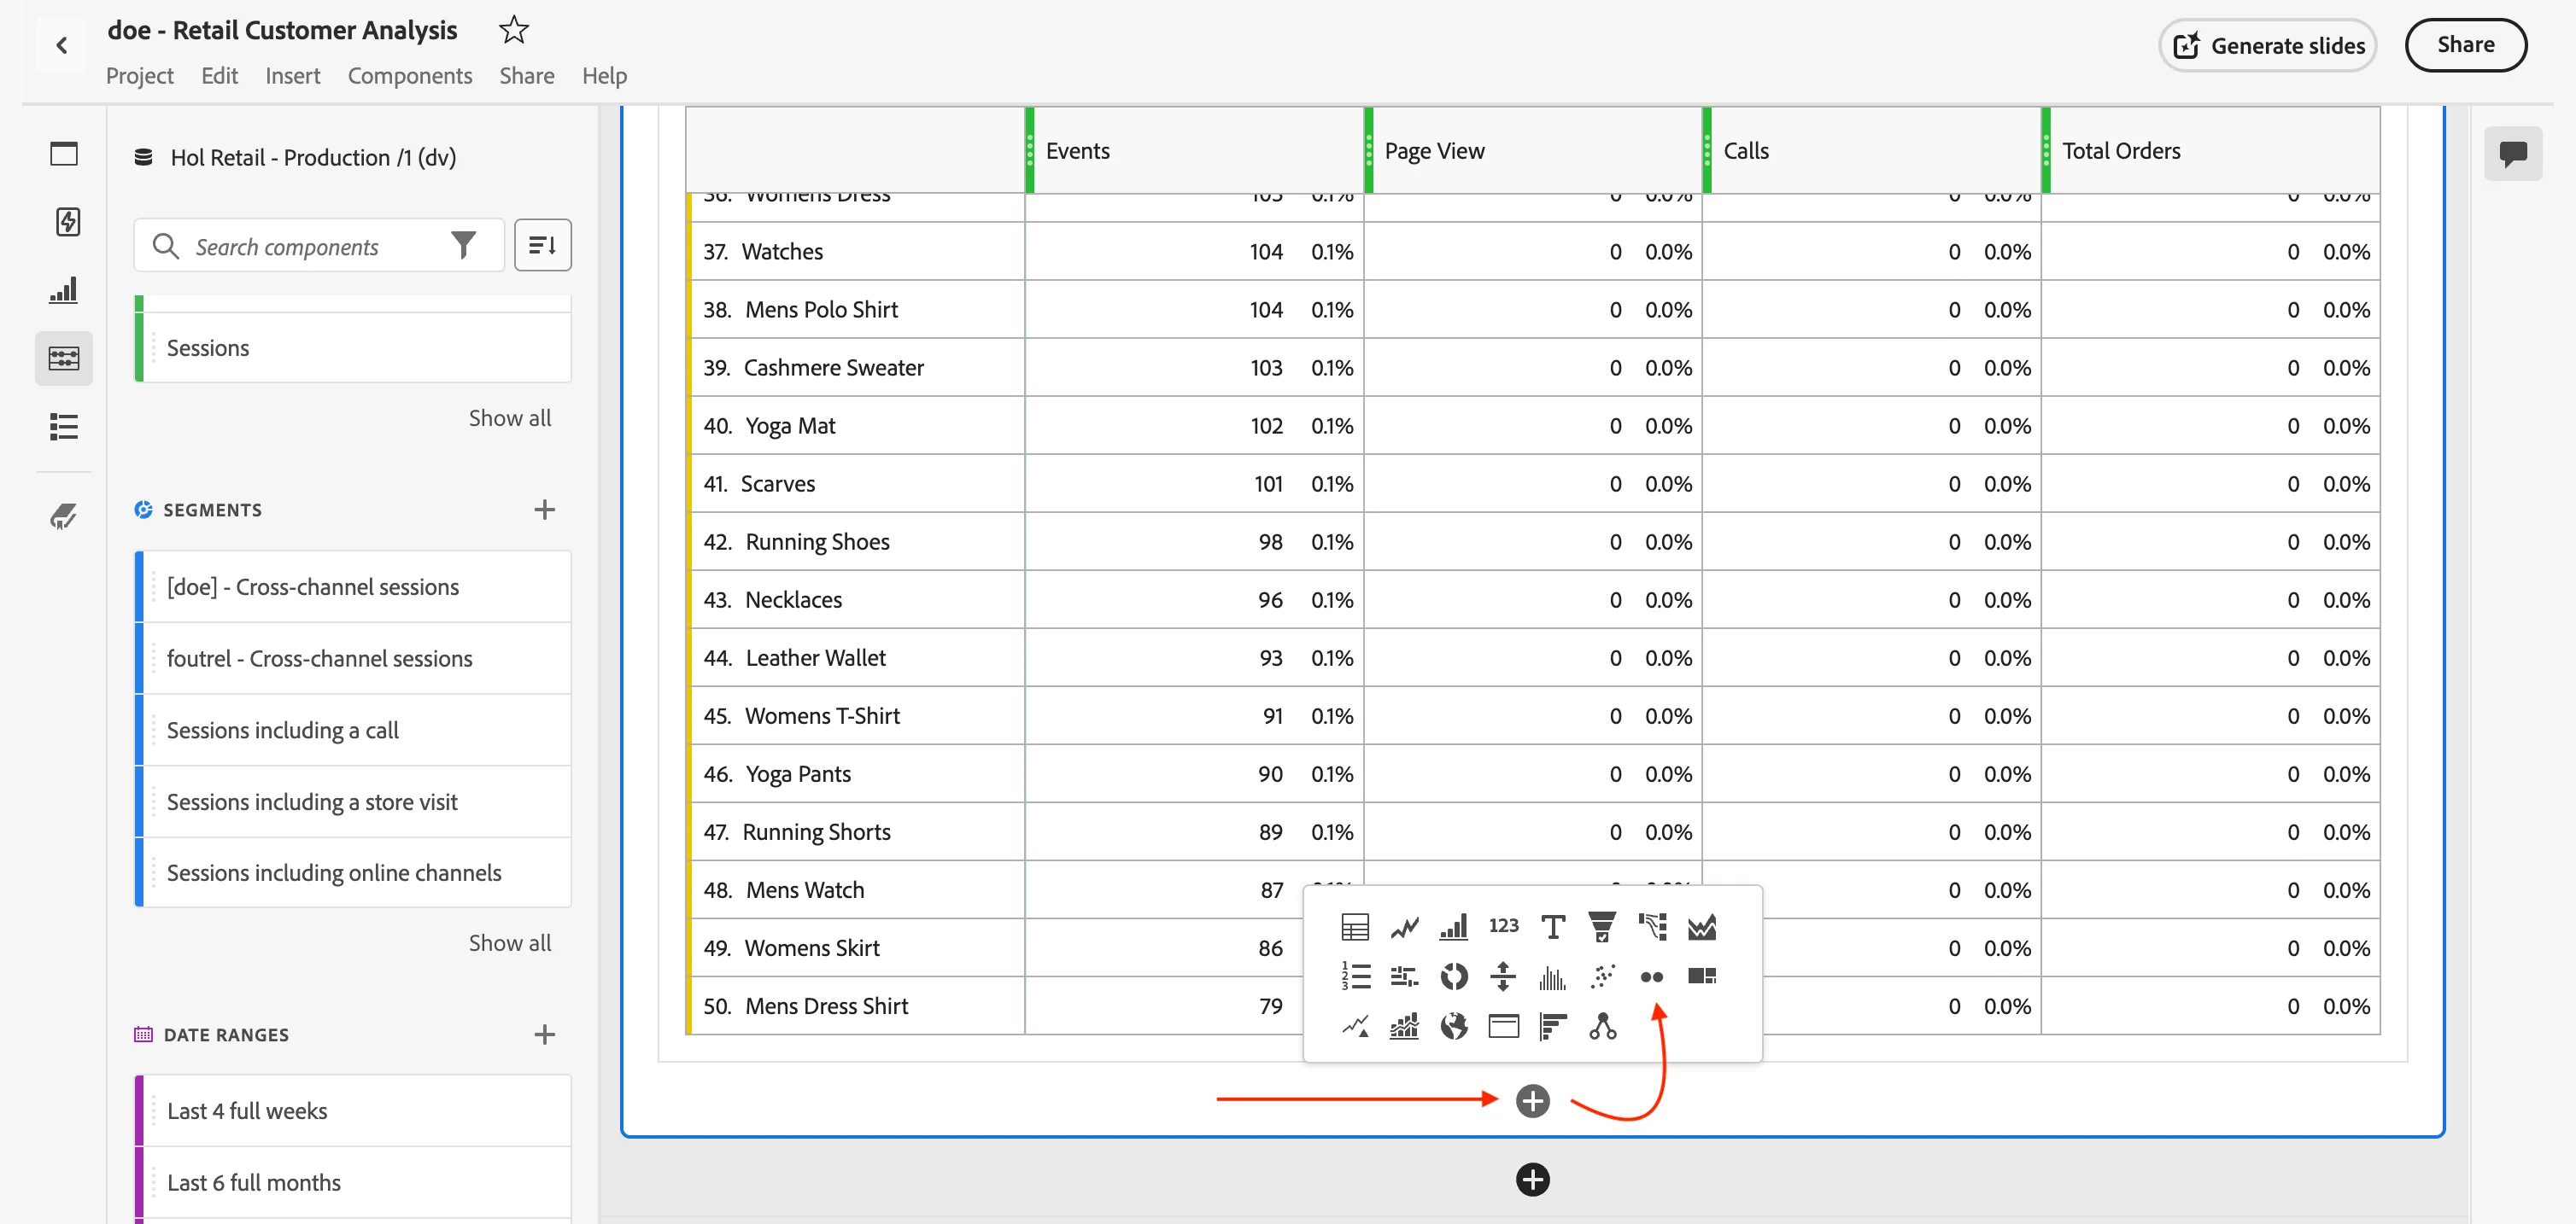Select the Combo bar-line chart icon
This screenshot has width=2576, height=1224.
(1404, 1026)
